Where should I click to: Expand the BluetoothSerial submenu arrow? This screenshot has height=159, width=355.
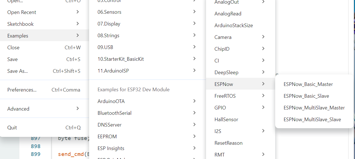pos(195,113)
